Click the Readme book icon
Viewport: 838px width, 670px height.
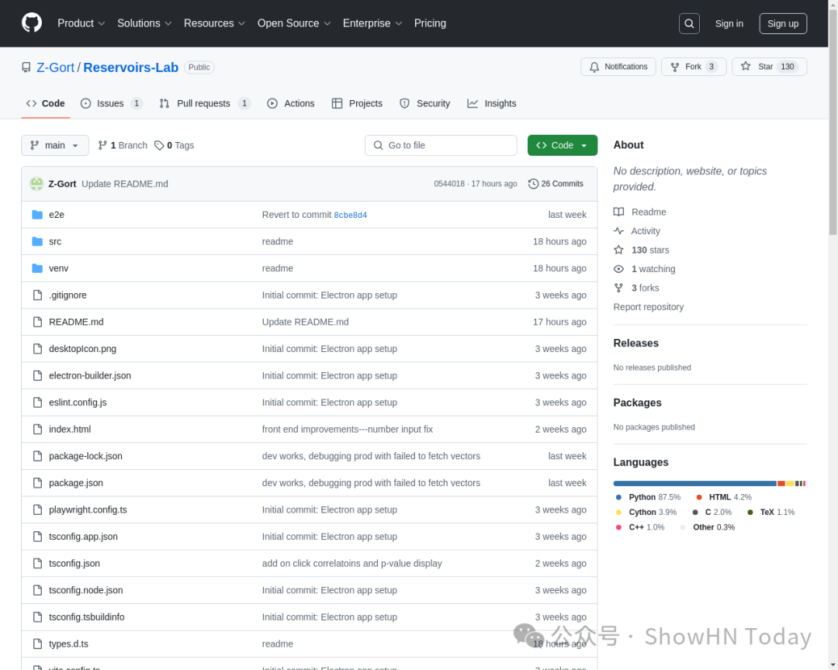pos(618,212)
